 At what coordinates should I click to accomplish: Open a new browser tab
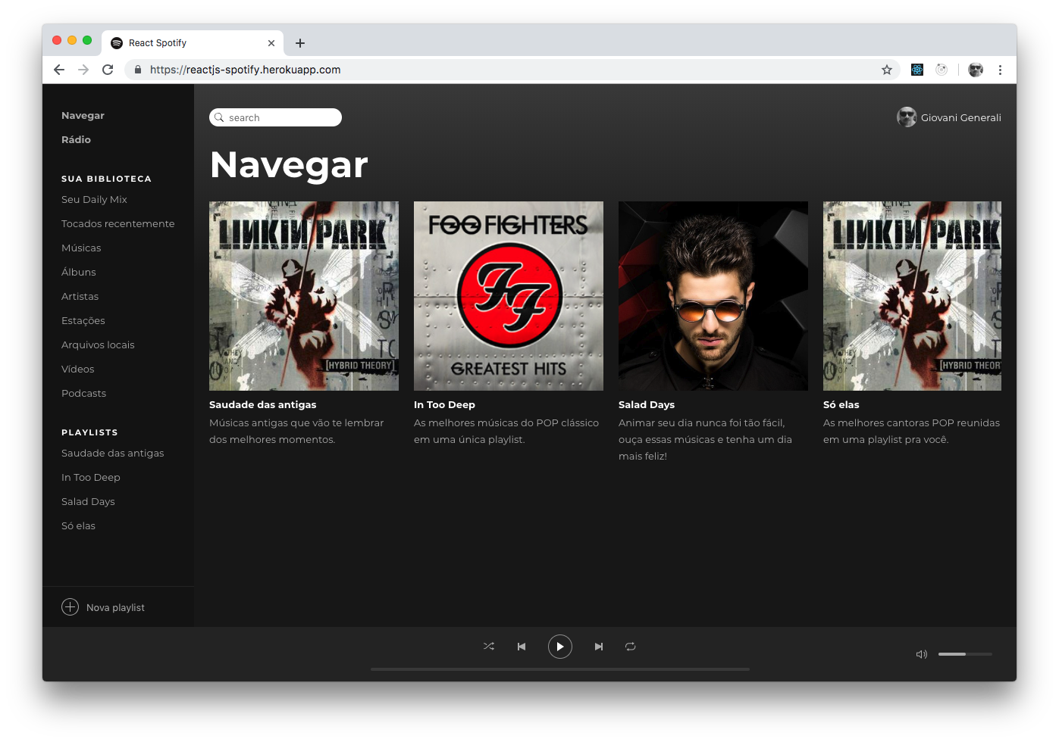click(x=300, y=43)
